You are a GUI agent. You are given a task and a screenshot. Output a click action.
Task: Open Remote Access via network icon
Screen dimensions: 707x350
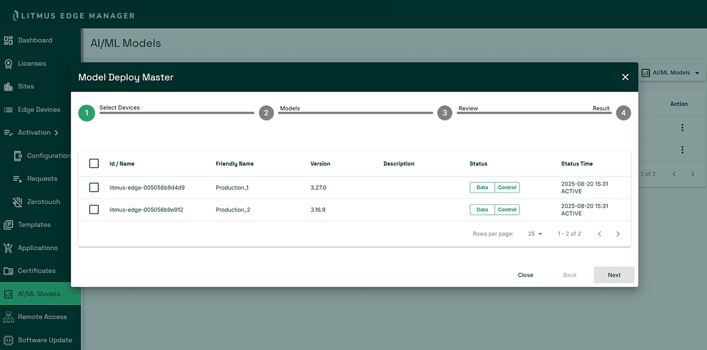(8, 317)
